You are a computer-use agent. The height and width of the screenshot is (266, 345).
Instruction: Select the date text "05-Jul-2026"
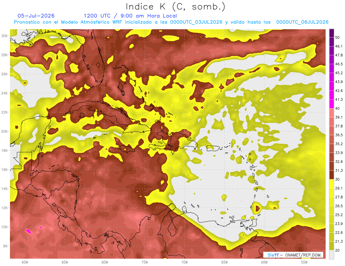point(36,16)
